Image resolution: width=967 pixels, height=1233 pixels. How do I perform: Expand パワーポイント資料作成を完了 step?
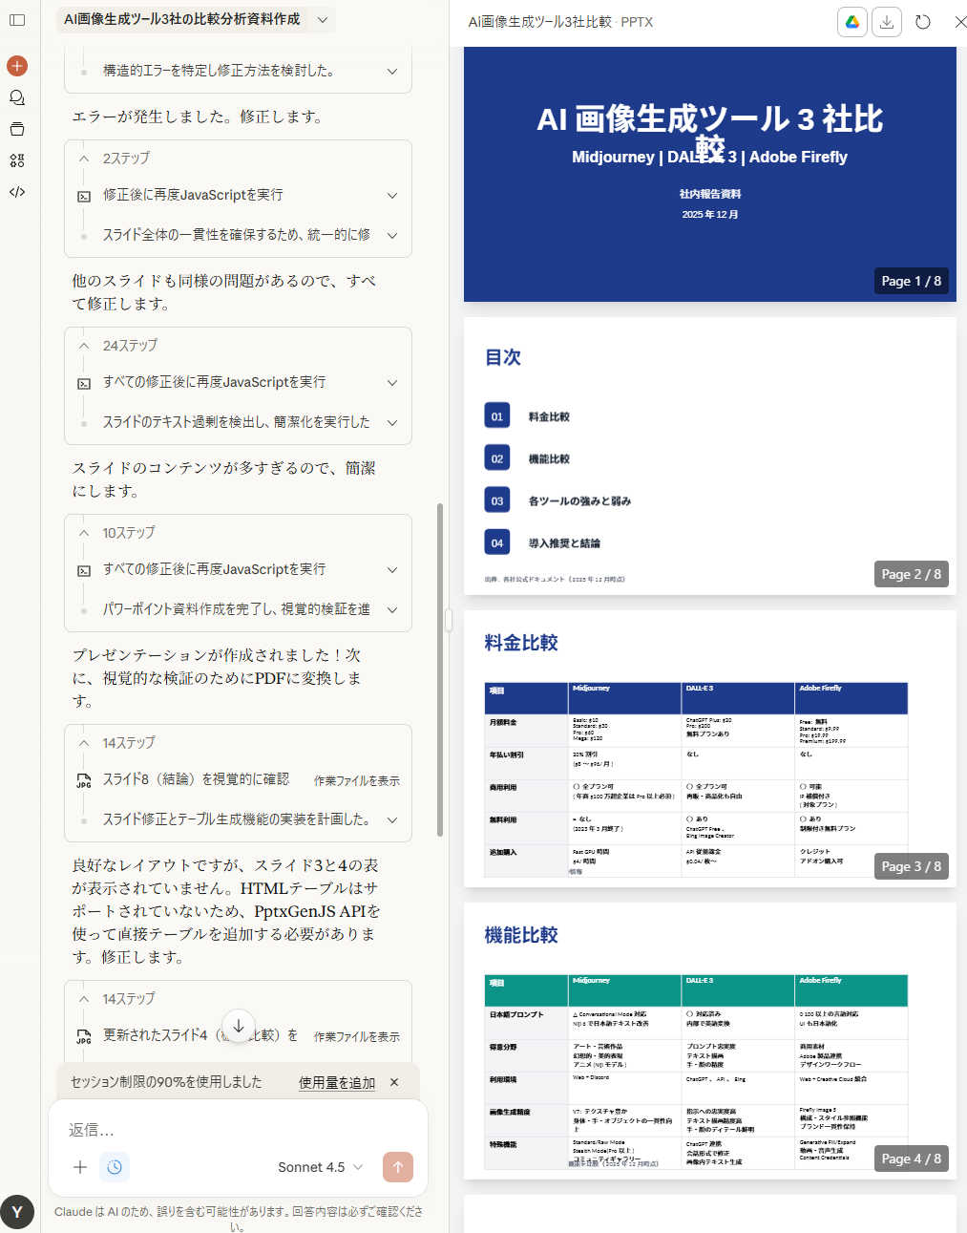pyautogui.click(x=392, y=610)
